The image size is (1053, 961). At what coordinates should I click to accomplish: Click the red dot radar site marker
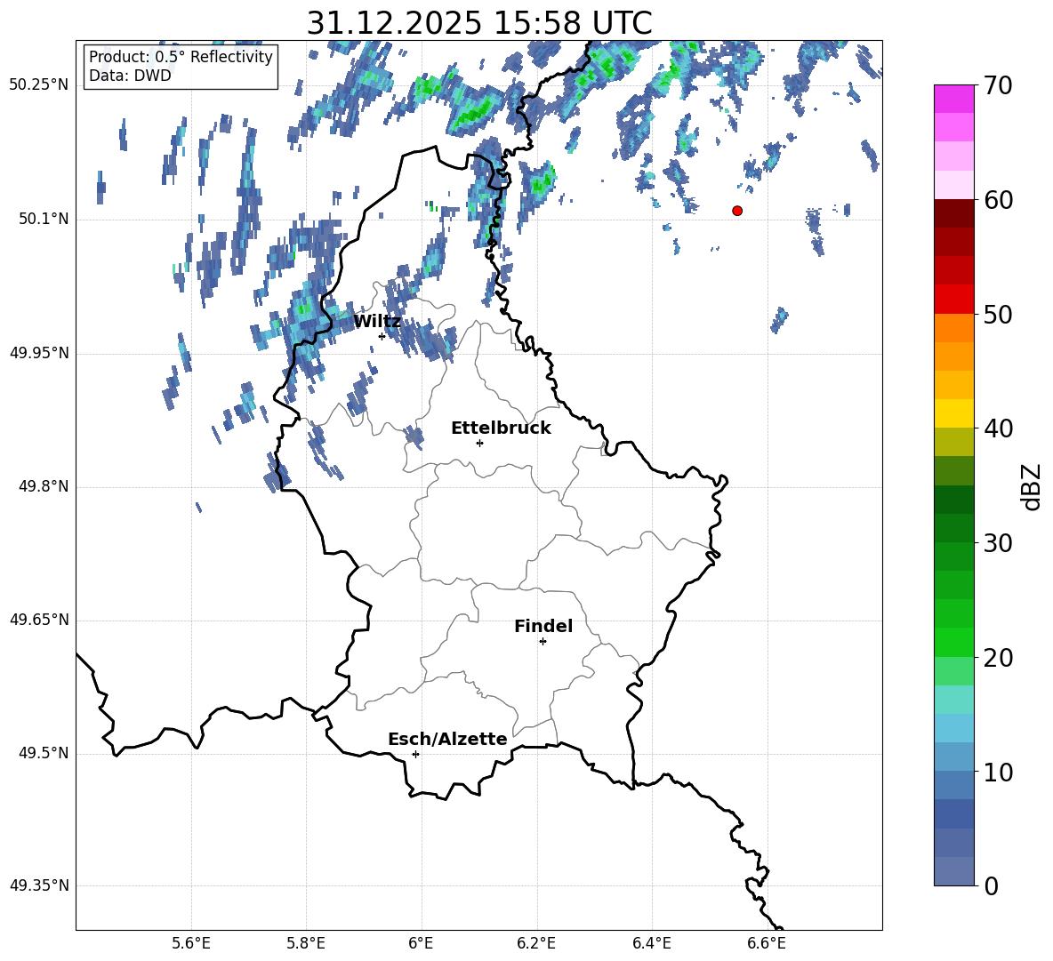tap(737, 211)
